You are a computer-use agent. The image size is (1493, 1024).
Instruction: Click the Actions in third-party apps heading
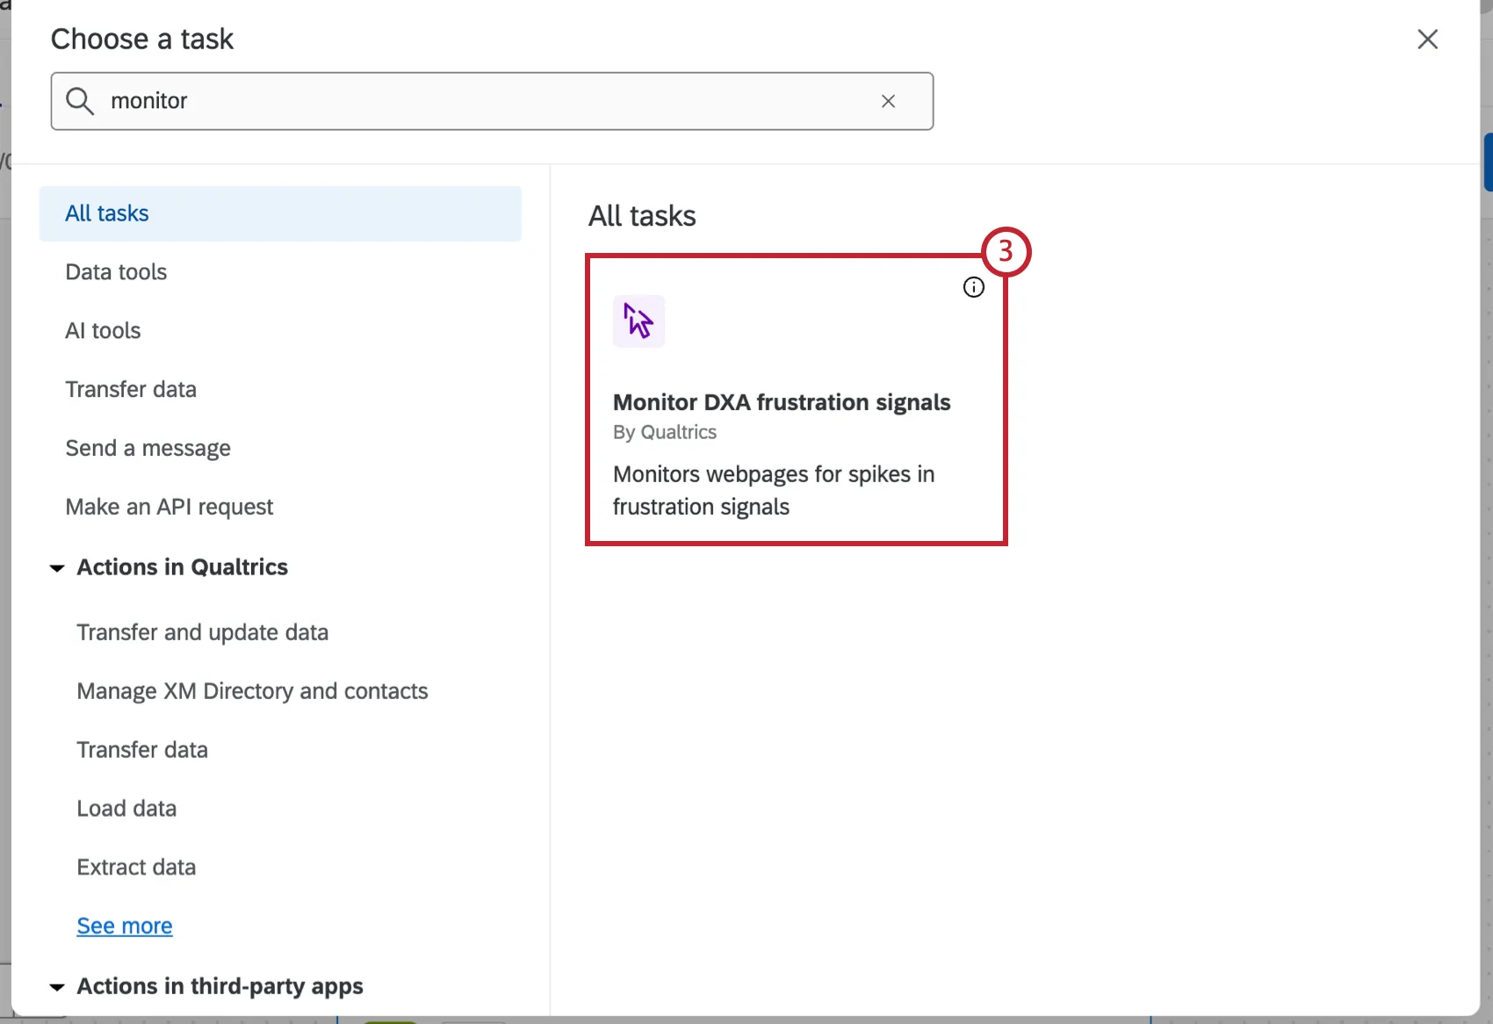220,986
